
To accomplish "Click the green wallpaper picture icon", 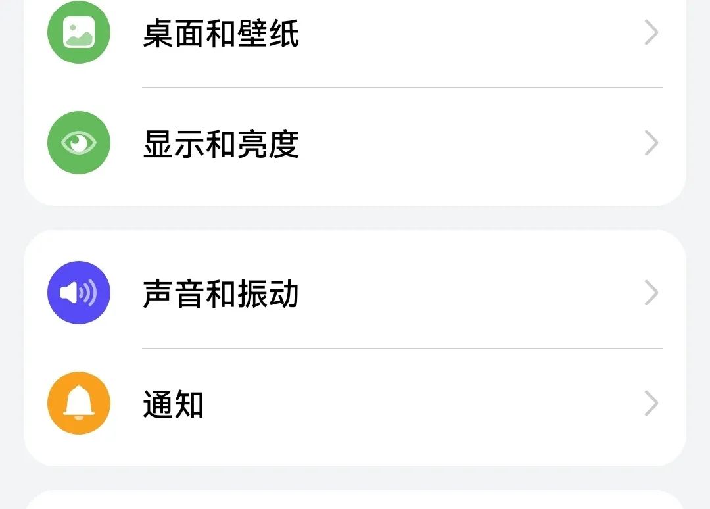I will coord(78,32).
